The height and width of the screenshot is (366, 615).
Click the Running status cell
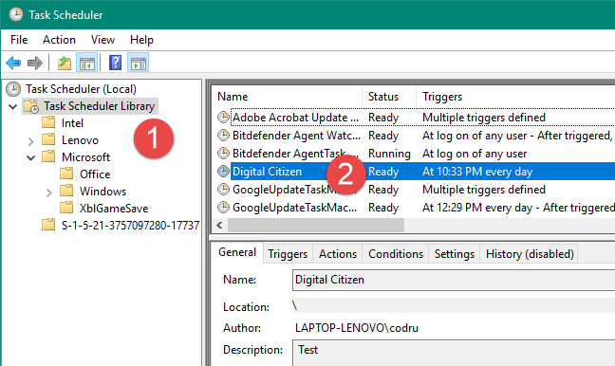pos(389,154)
